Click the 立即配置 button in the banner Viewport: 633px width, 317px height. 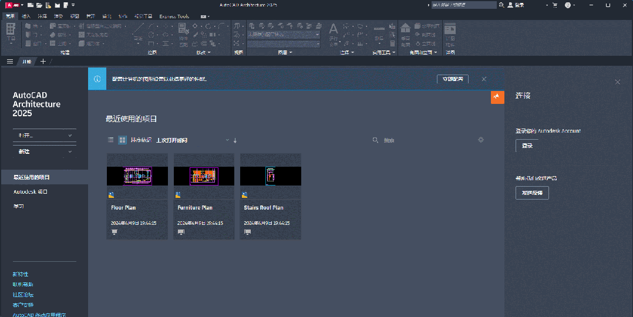[453, 79]
